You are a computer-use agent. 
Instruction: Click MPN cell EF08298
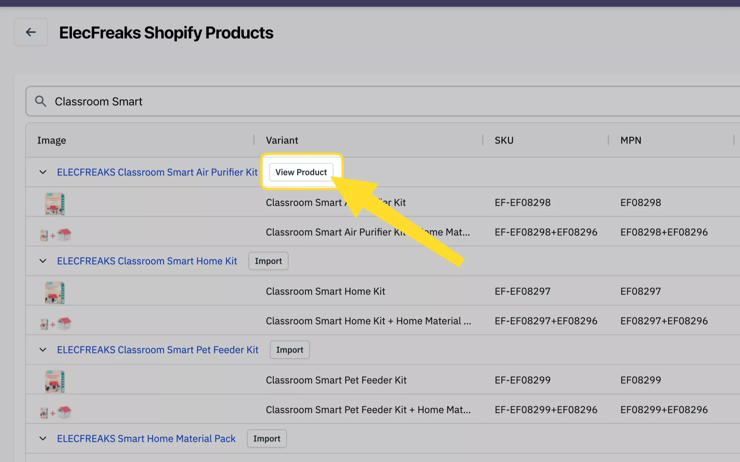click(x=641, y=203)
